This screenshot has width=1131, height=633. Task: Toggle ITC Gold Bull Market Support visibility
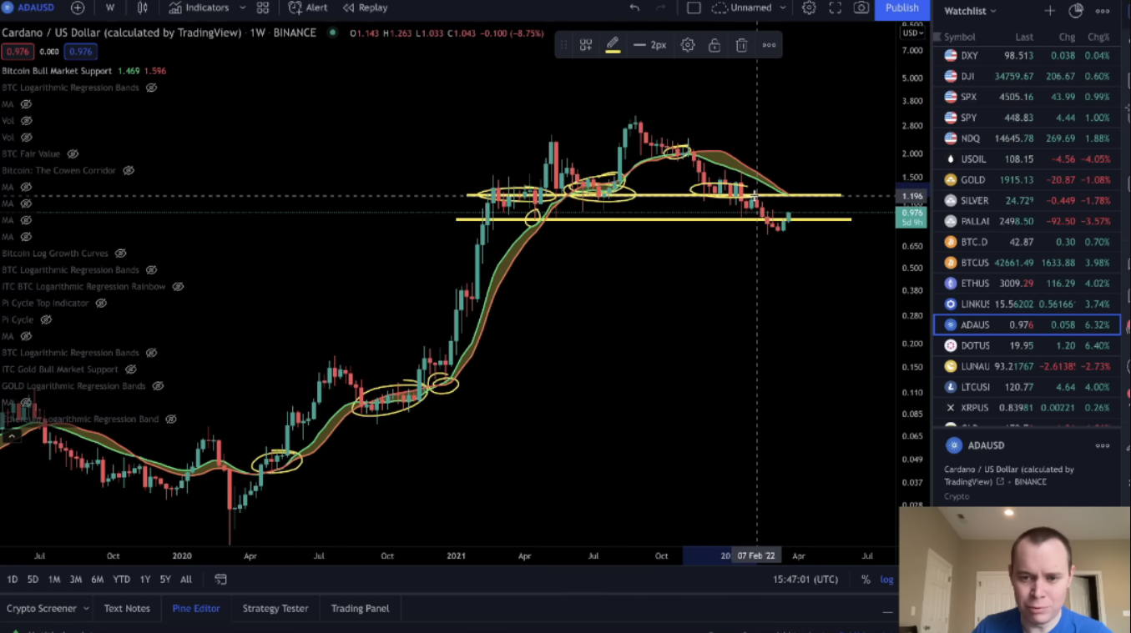[131, 369]
